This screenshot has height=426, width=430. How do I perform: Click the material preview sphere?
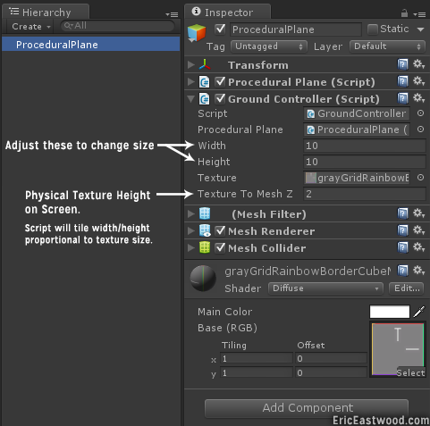(203, 279)
